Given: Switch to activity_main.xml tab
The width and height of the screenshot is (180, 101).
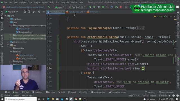Looking at the screenshot, I should [76, 12].
